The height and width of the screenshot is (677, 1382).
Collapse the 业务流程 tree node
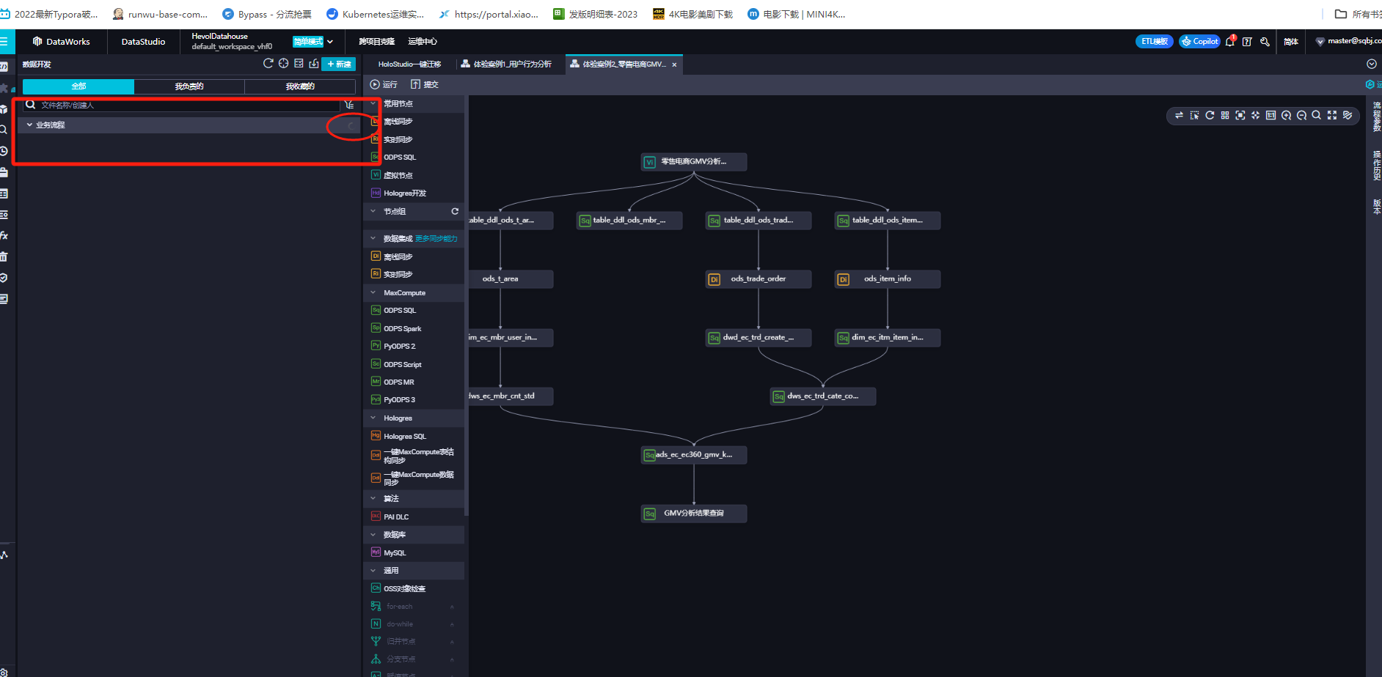point(29,125)
